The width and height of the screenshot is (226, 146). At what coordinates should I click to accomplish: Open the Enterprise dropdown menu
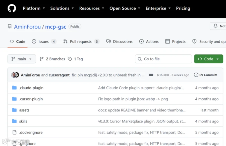pos(158,8)
